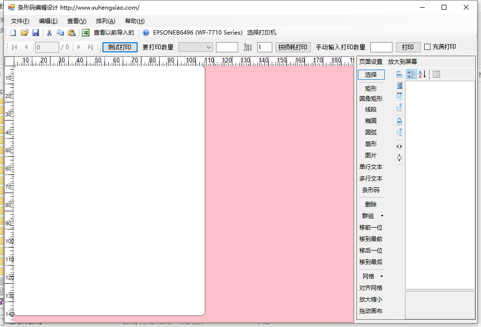Expand the 网格 dropdown arrow
This screenshot has height=327, width=481.
[382, 277]
